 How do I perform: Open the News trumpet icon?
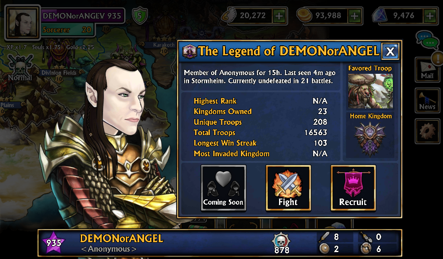pos(427,101)
